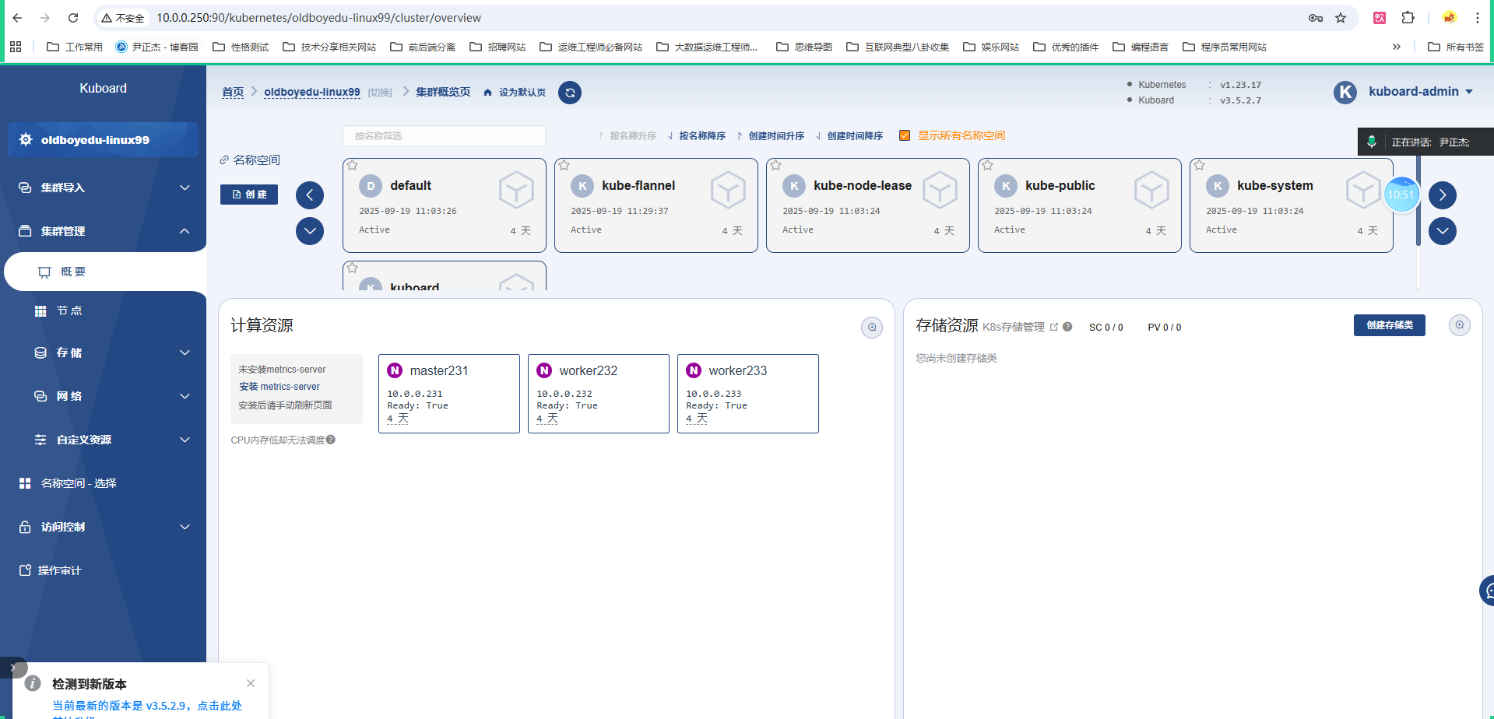Click the password key icon in address bar
Viewport: 1494px width, 719px height.
[x=1316, y=18]
